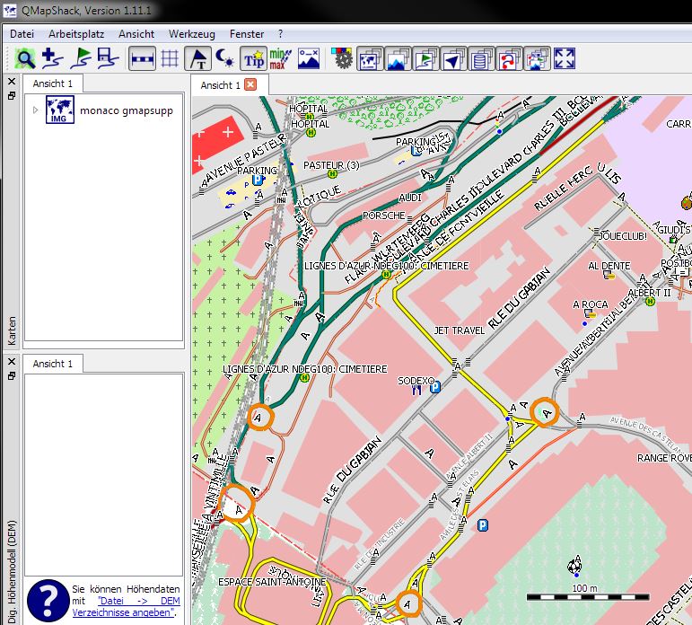692x625 pixels.
Task: Toggle the map grid display
Action: pos(170,58)
